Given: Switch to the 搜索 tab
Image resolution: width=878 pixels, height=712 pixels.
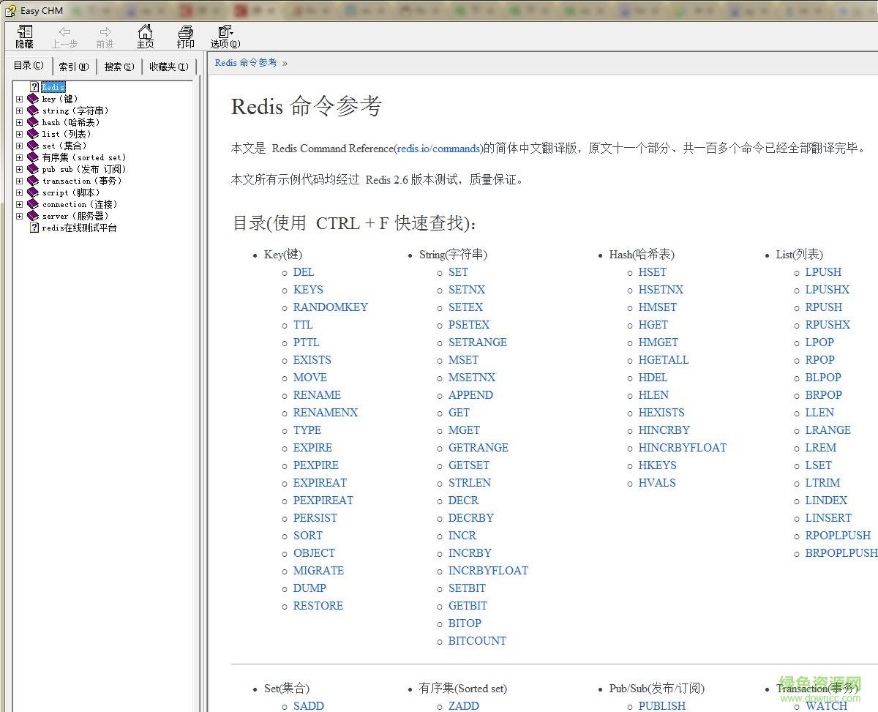Looking at the screenshot, I should [119, 66].
